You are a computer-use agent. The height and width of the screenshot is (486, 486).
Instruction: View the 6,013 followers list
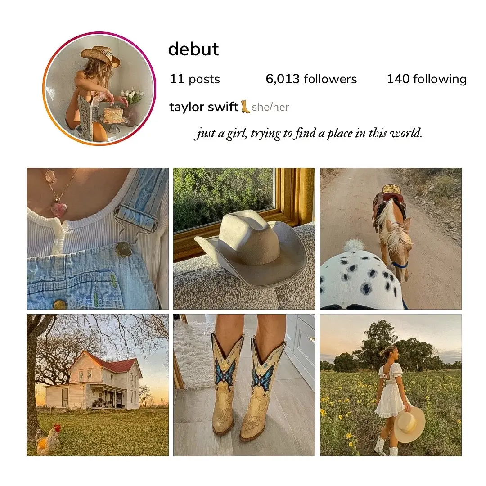click(311, 79)
